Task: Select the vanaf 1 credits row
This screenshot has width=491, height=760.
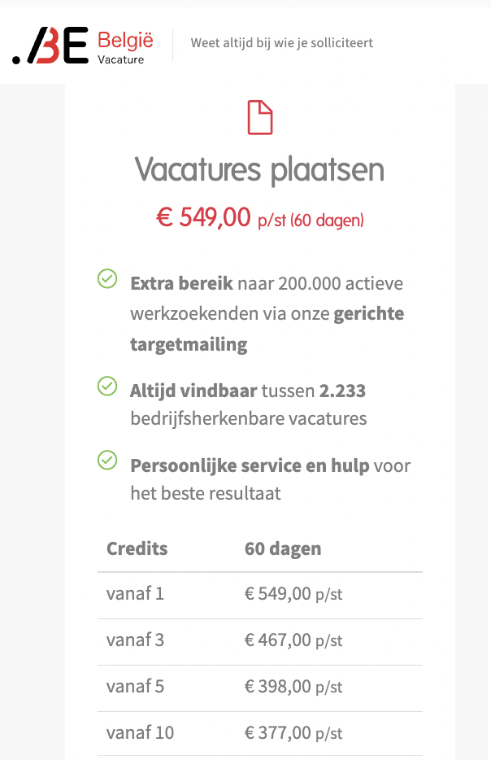Action: [x=260, y=595]
